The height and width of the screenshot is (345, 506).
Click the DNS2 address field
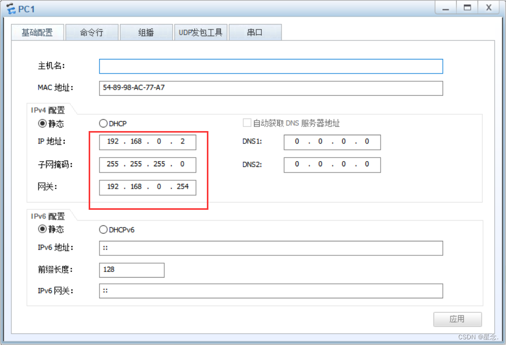332,165
